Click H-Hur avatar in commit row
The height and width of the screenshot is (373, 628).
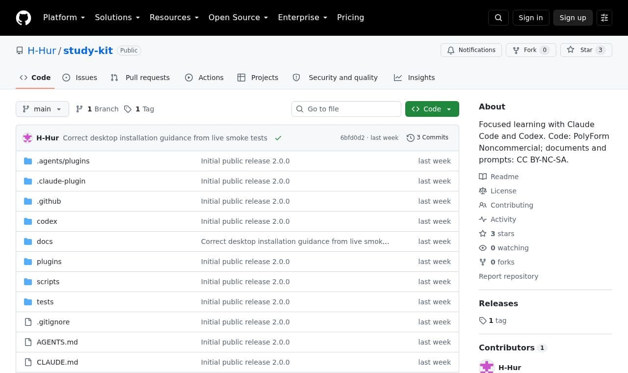[x=27, y=138]
